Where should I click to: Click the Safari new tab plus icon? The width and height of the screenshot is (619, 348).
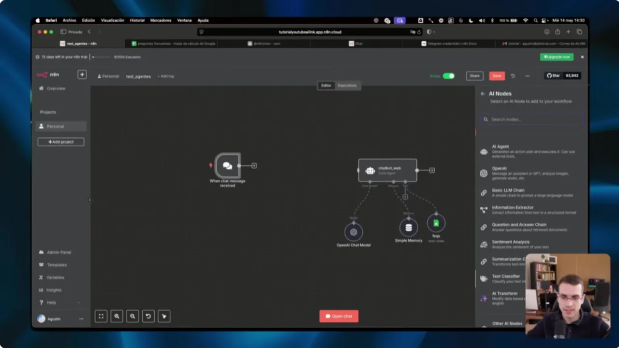[x=568, y=32]
